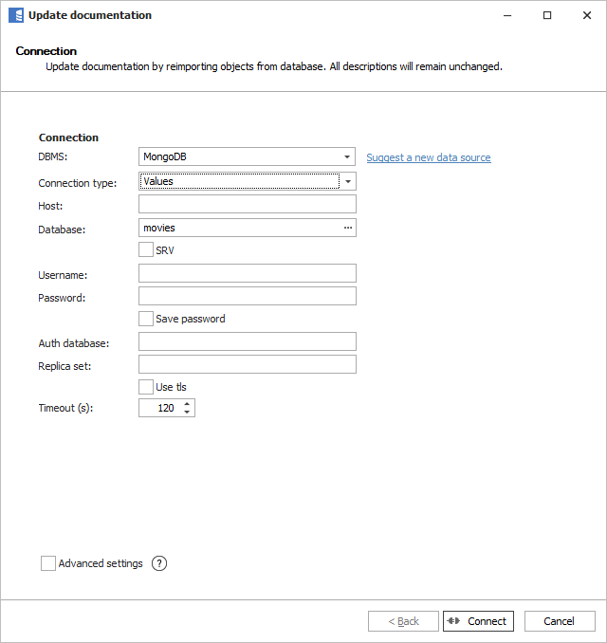Image resolution: width=607 pixels, height=643 pixels.
Task: Toggle the Use tls checkbox
Action: pos(146,387)
